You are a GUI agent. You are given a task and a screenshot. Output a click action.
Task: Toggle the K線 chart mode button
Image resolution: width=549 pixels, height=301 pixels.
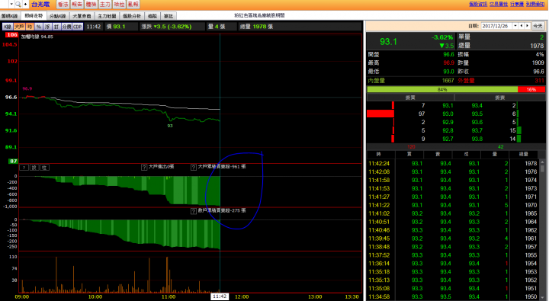tap(8, 27)
